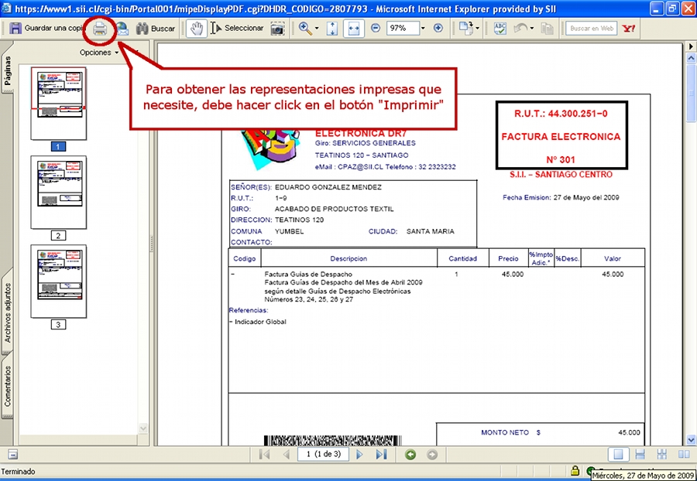Click the MONTO NETO label
This screenshot has height=481, width=697.
tap(505, 432)
